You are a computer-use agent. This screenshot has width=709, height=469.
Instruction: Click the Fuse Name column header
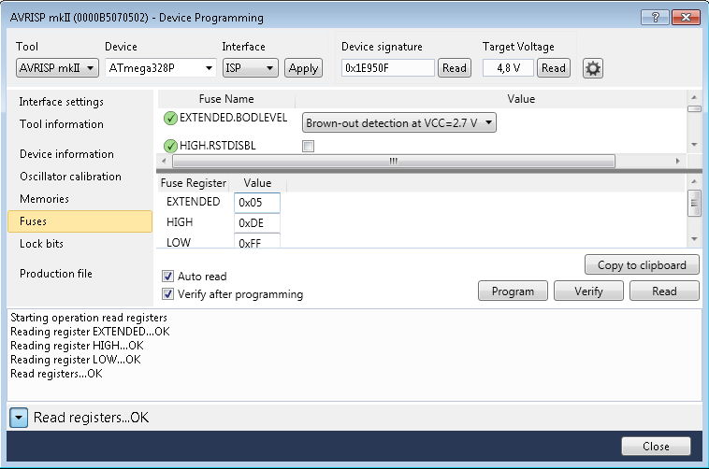click(x=226, y=99)
